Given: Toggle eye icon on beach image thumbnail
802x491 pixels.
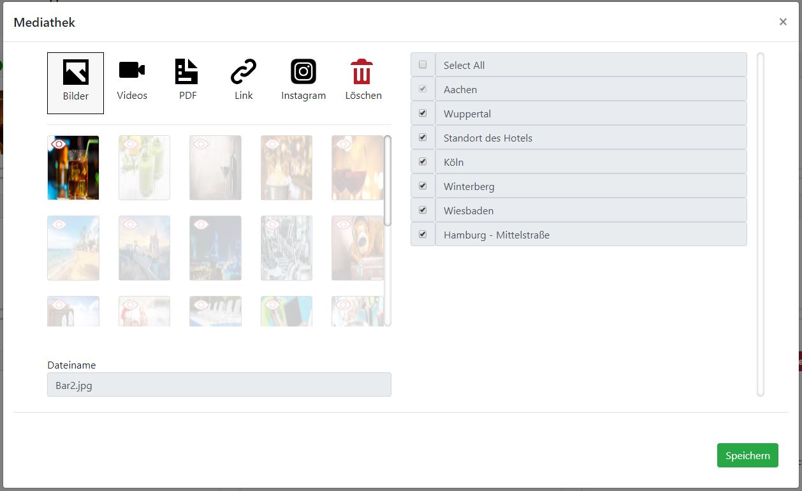Looking at the screenshot, I should 59,224.
